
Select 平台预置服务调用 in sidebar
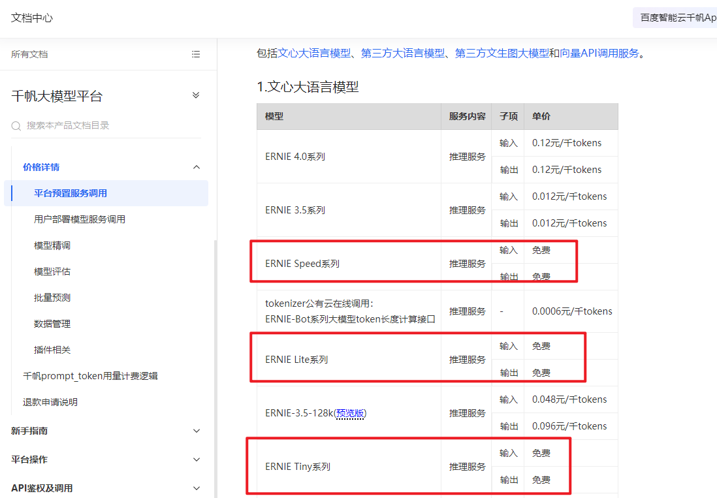[106, 193]
